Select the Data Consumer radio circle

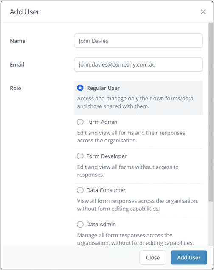80,190
